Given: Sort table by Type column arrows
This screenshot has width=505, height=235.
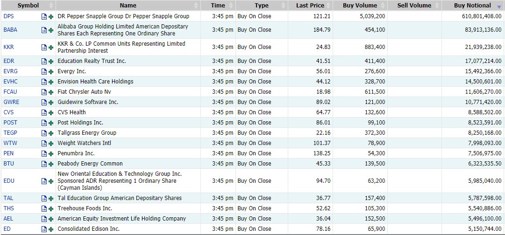Looking at the screenshot, I should pos(283,6).
